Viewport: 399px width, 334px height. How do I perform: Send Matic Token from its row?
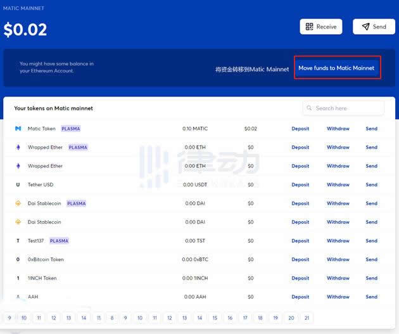click(372, 129)
